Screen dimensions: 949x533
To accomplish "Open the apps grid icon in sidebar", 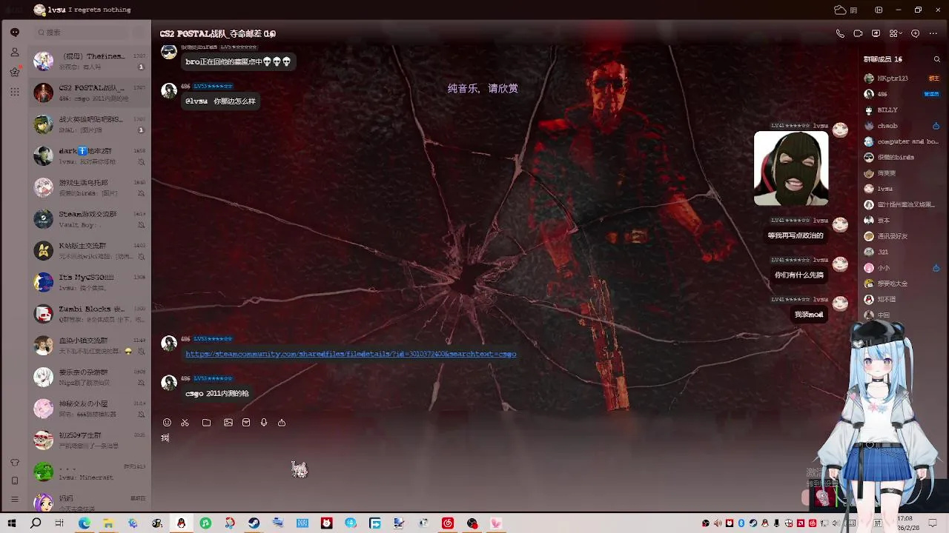I will tap(14, 92).
